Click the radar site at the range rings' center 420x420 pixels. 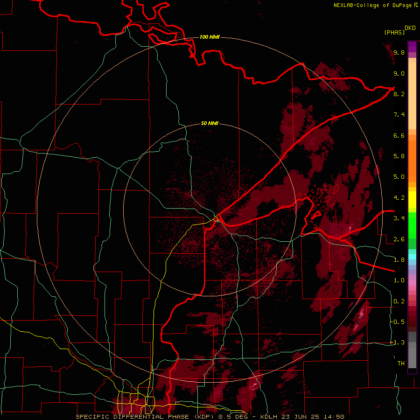click(x=210, y=210)
